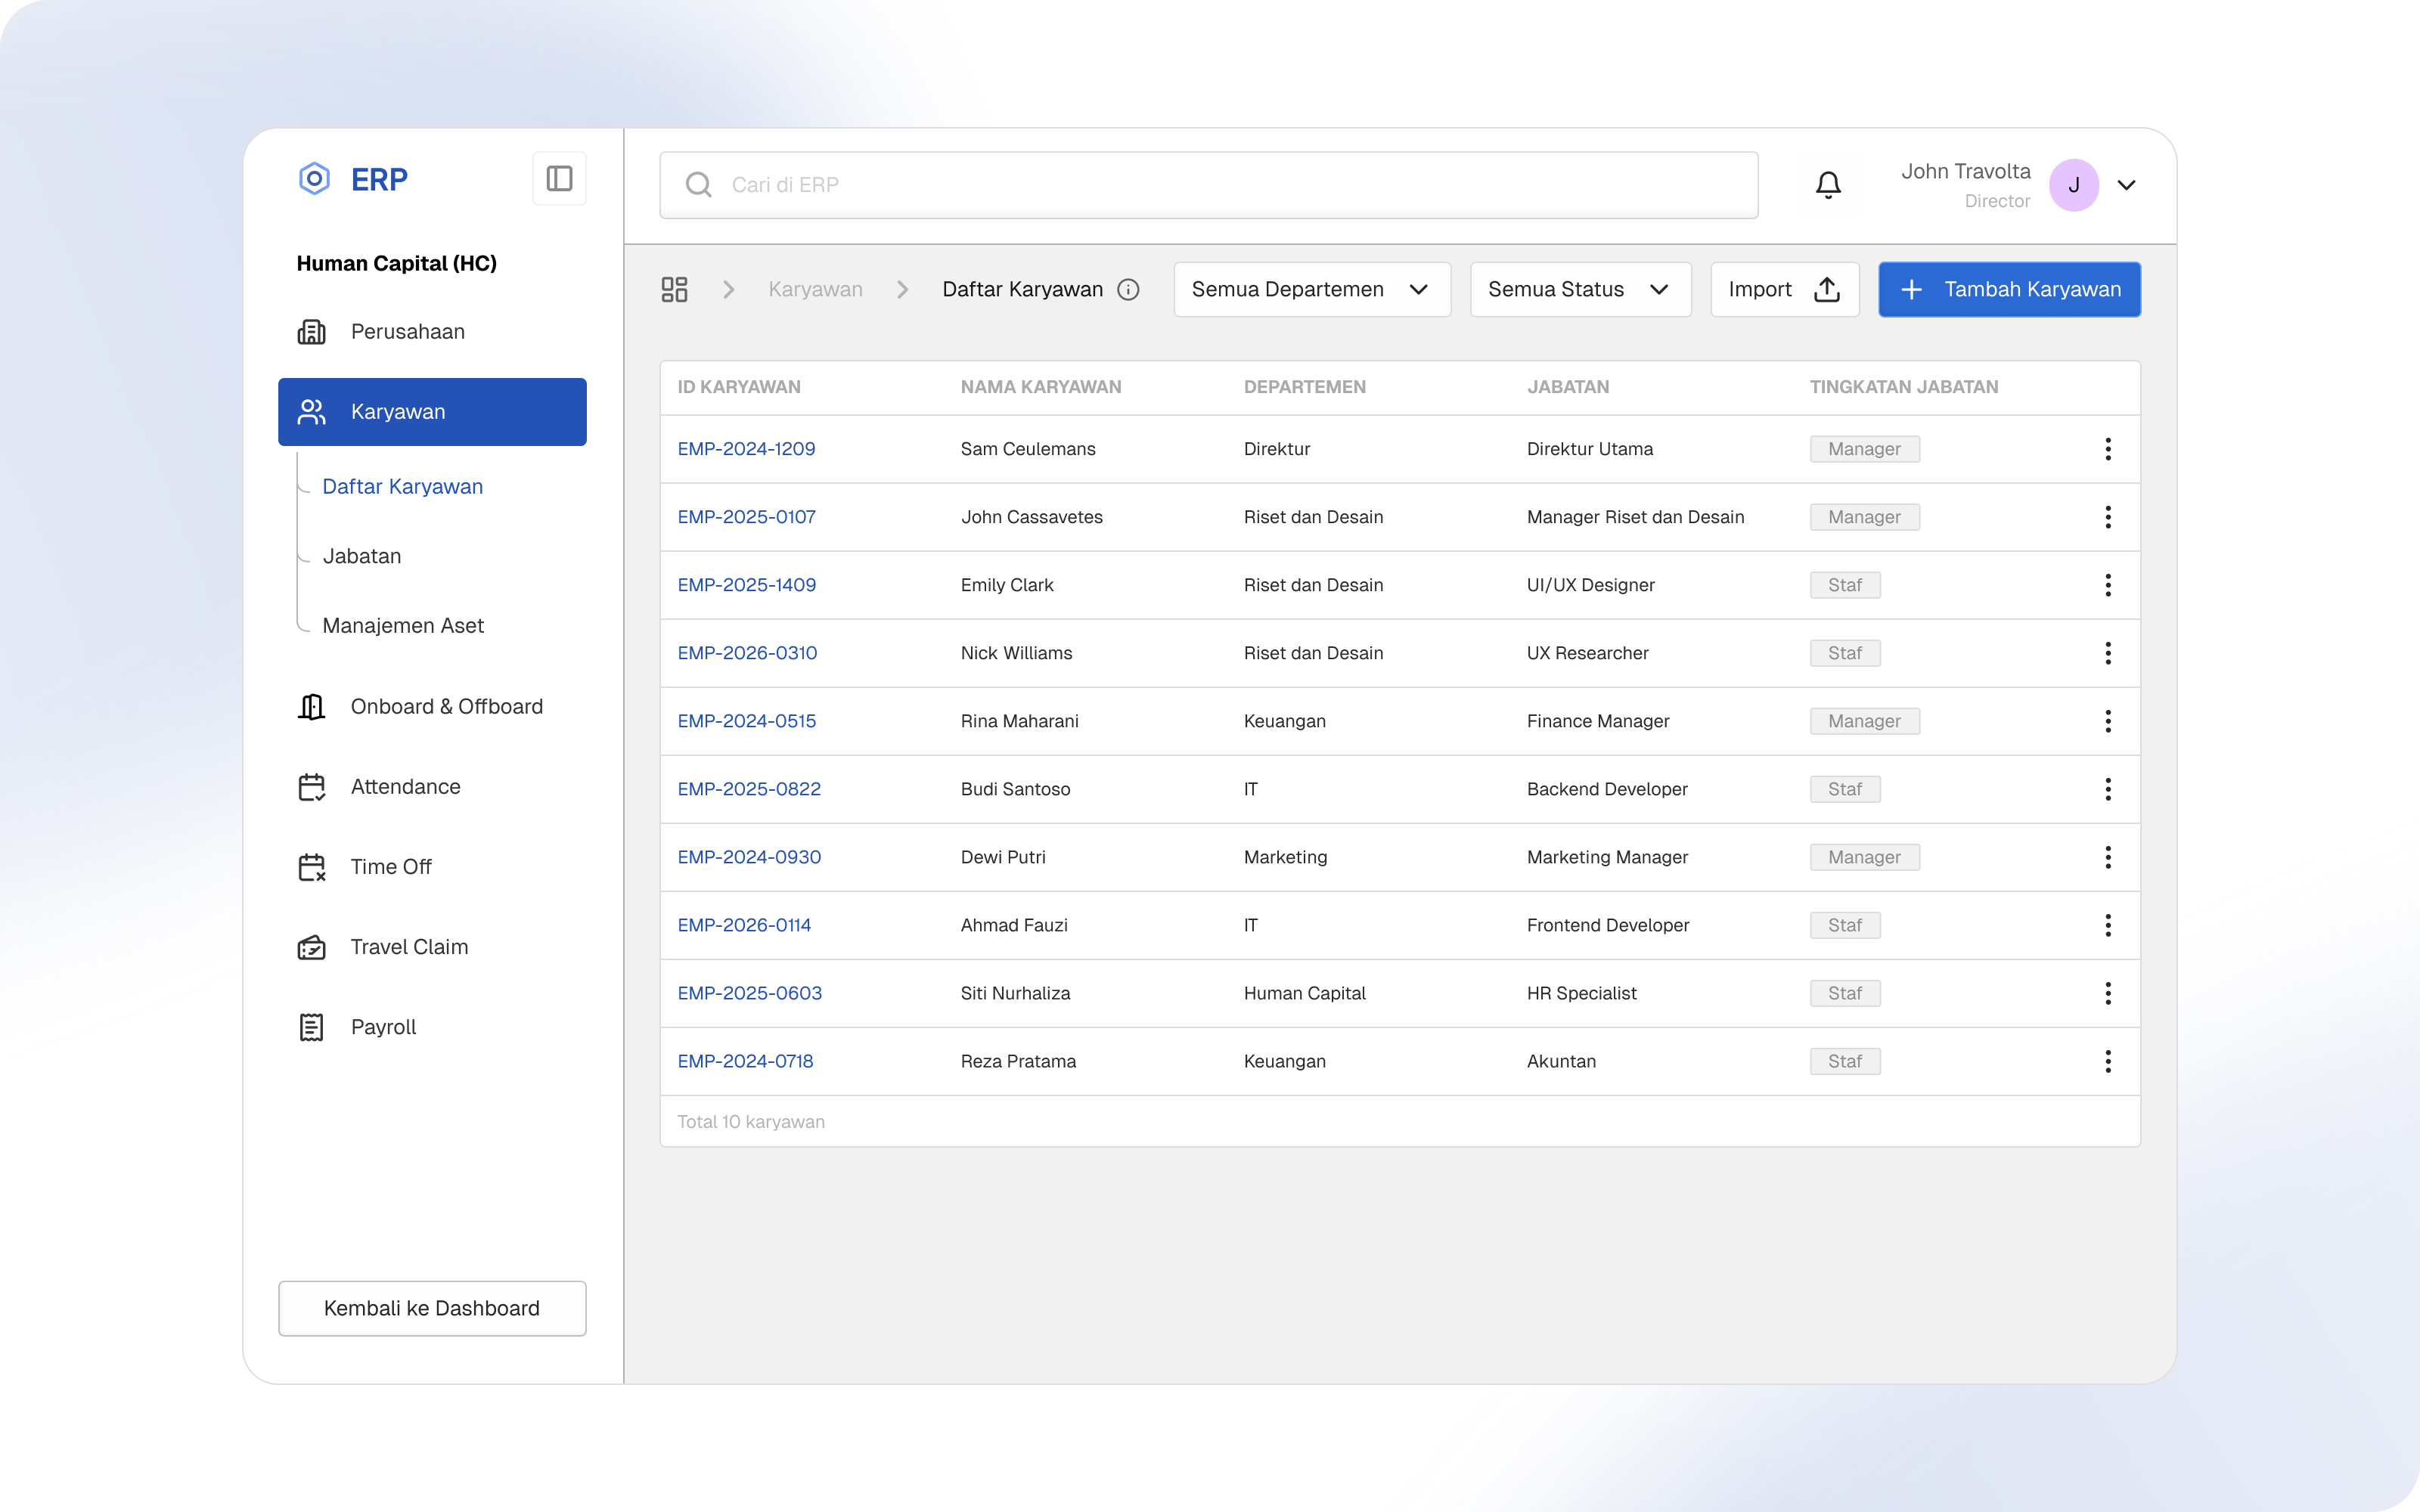Click the J user avatar

tap(2074, 185)
